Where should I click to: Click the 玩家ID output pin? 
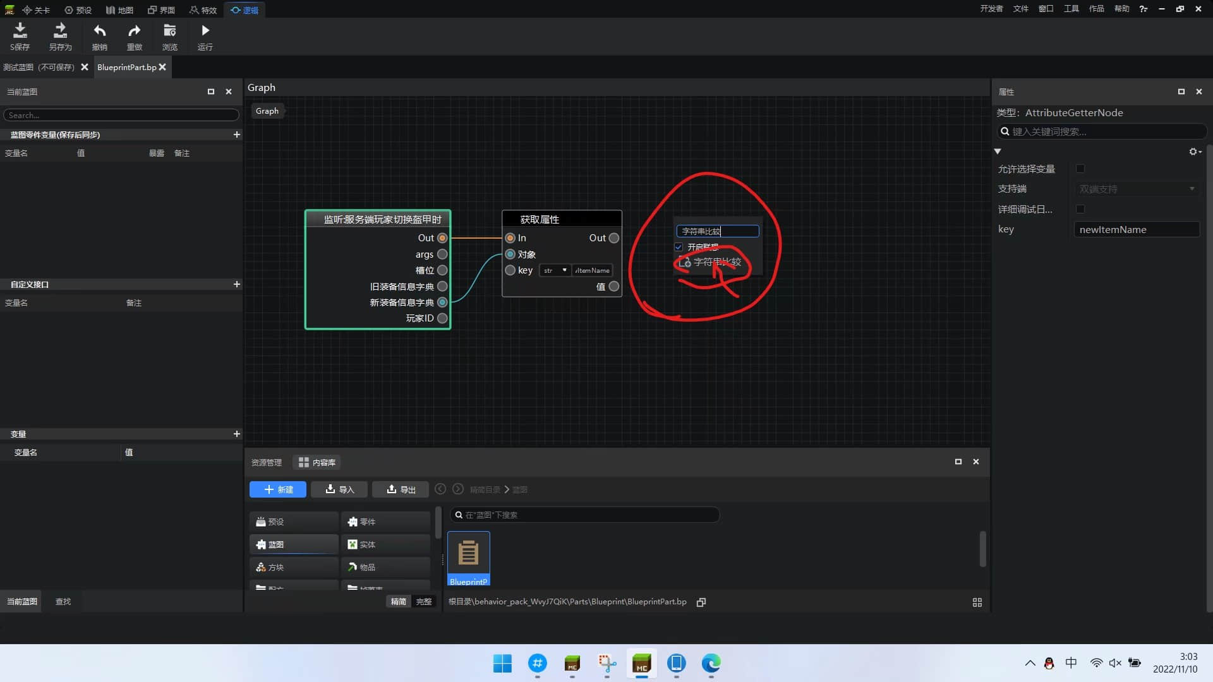(x=442, y=318)
